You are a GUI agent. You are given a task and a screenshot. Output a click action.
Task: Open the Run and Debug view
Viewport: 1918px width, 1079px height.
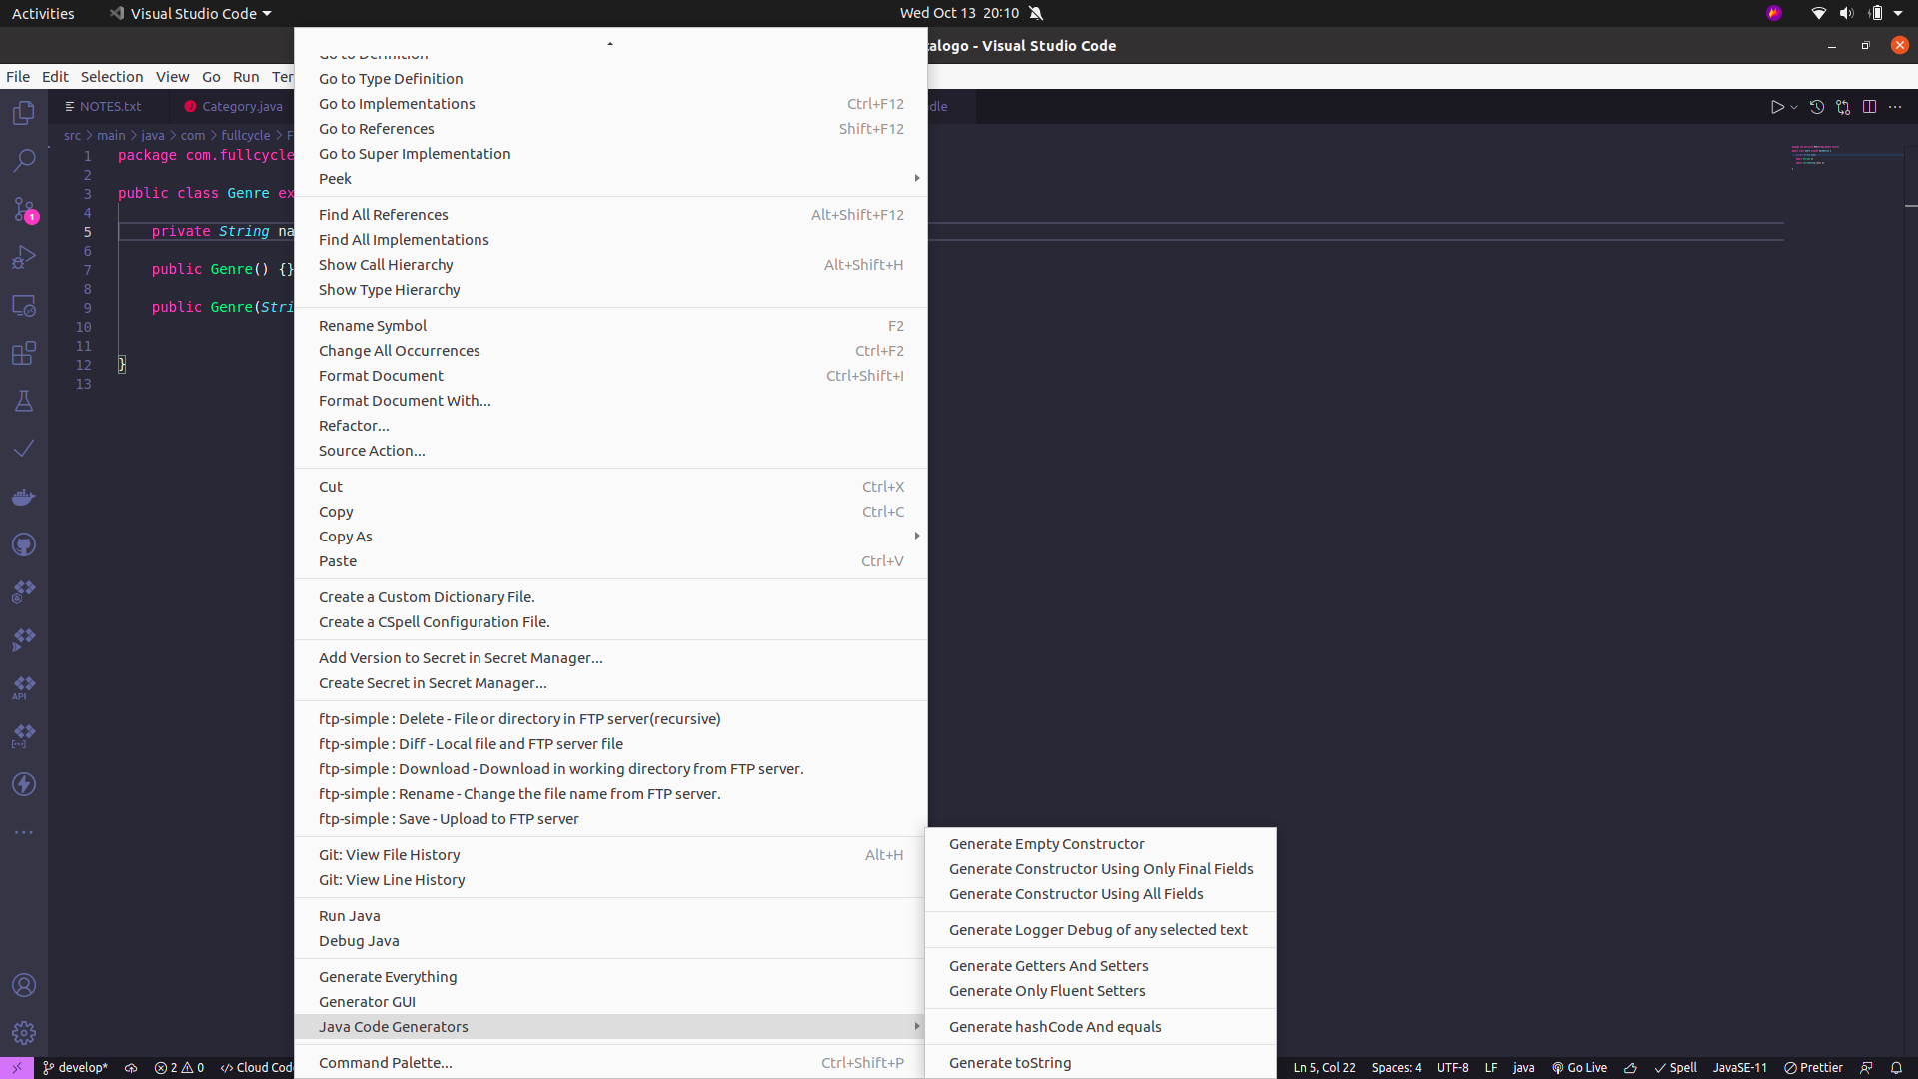[24, 257]
